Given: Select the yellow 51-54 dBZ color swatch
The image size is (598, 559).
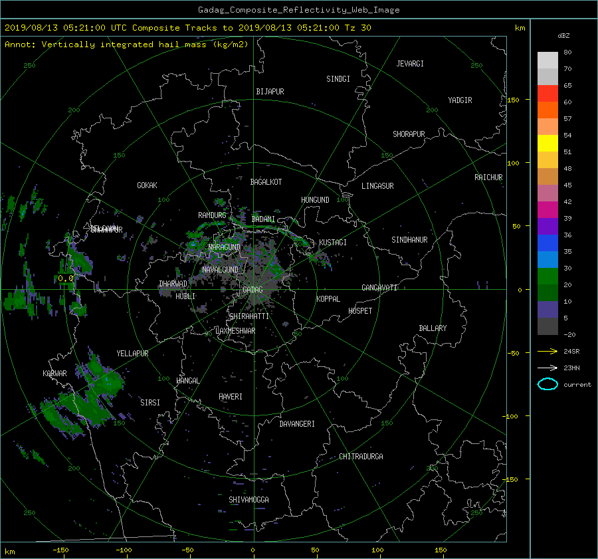Looking at the screenshot, I should tap(548, 144).
